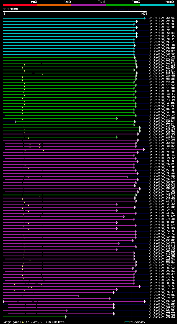Select the UniRef100_P73424 hit label
Screen dimensions: 177x324
coord(162,125)
